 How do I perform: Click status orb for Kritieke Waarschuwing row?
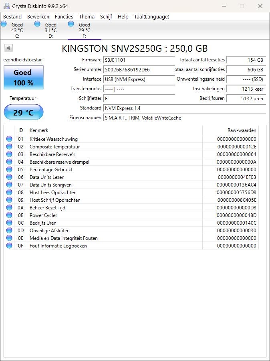coord(9,139)
